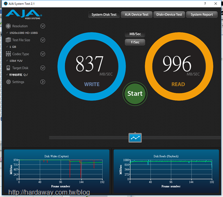The width and height of the screenshot is (223, 197).
Task: Click the Codec Type film icon
Action: tap(8, 54)
